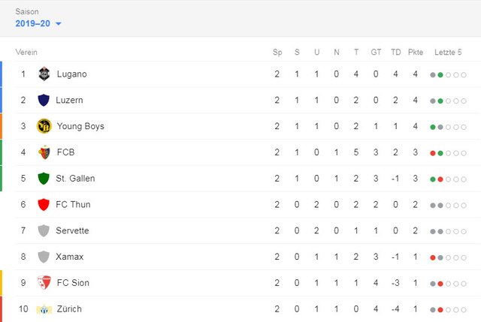Click the Pkte column header
This screenshot has width=481, height=322.
(x=416, y=52)
